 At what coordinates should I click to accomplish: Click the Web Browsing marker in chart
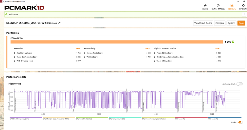[x=35, y=106]
